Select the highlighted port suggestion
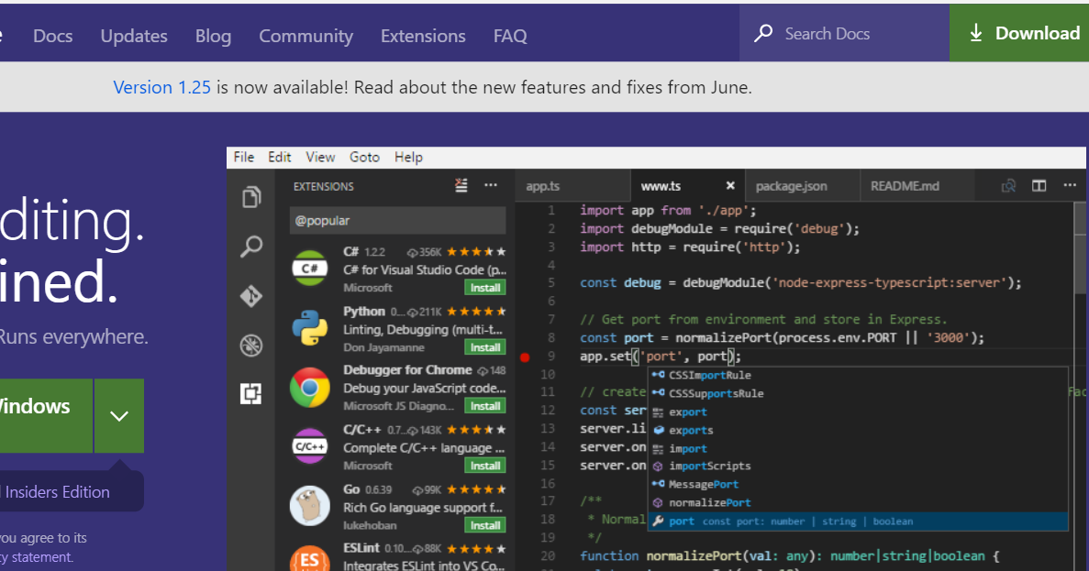Image resolution: width=1089 pixels, height=571 pixels. 858,521
